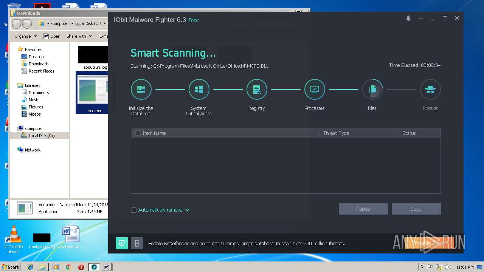Pause the smart scan
This screenshot has height=272, width=484.
pyautogui.click(x=363, y=209)
